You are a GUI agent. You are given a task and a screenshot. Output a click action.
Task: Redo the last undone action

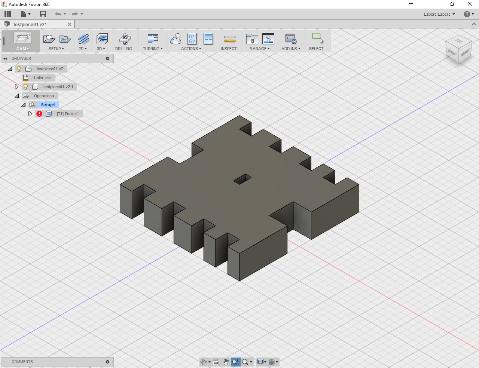[74, 14]
